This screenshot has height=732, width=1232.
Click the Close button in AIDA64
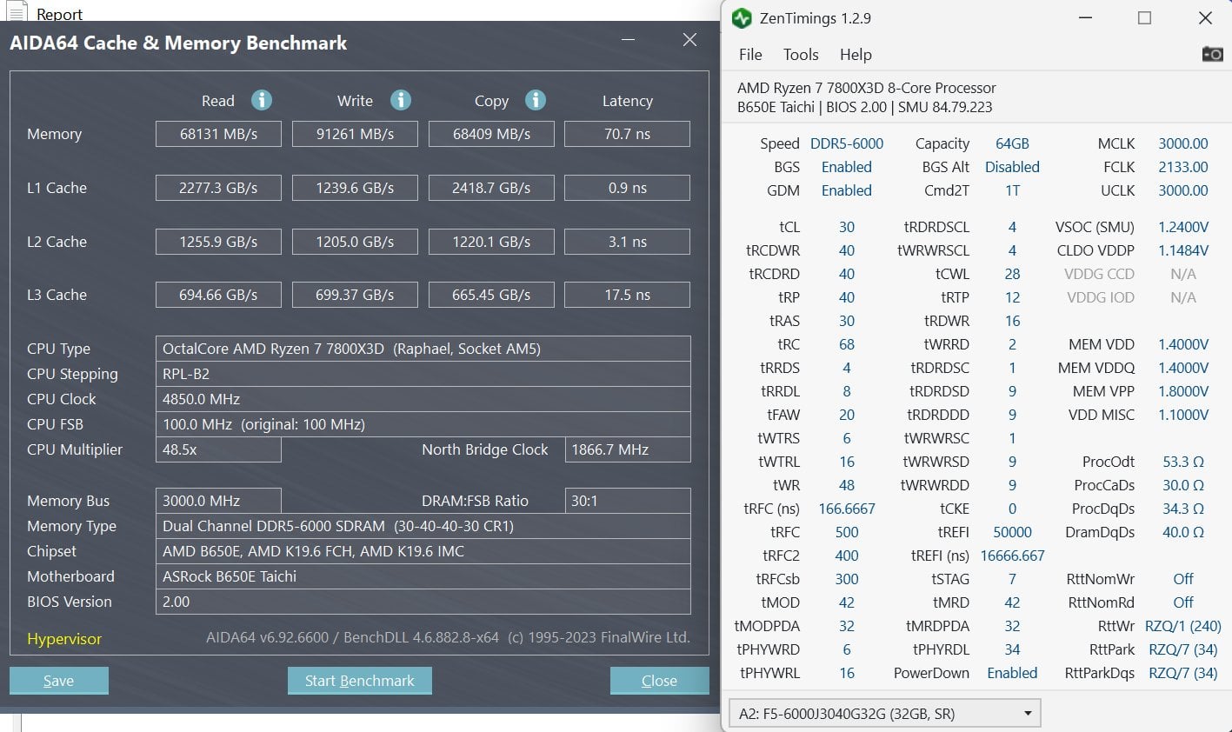coord(659,681)
